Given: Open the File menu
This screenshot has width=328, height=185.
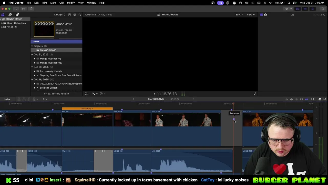Looking at the screenshot, I should [29, 3].
